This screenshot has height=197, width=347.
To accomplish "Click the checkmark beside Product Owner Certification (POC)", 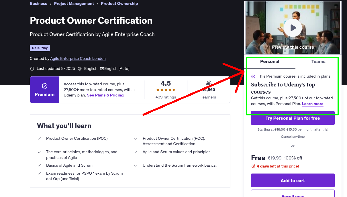I will [x=39, y=139].
